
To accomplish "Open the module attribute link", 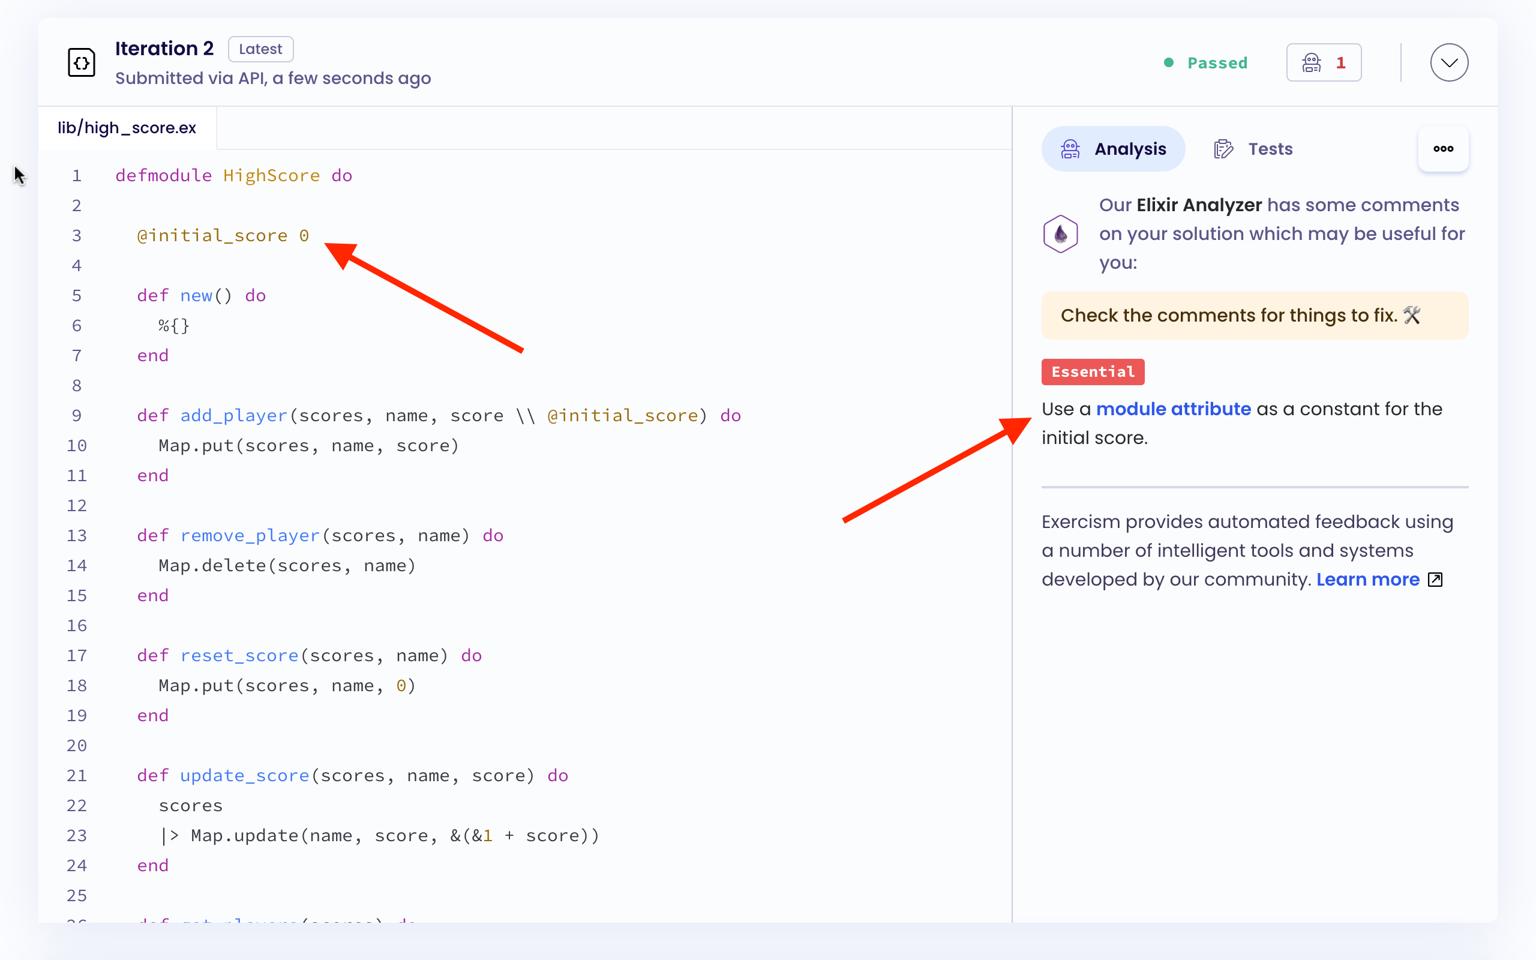I will pyautogui.click(x=1174, y=408).
